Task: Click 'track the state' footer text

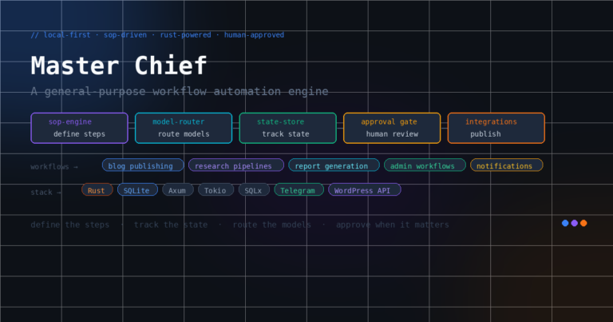Action: pyautogui.click(x=171, y=225)
